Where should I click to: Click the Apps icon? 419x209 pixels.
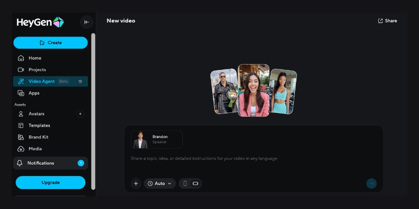pyautogui.click(x=21, y=93)
